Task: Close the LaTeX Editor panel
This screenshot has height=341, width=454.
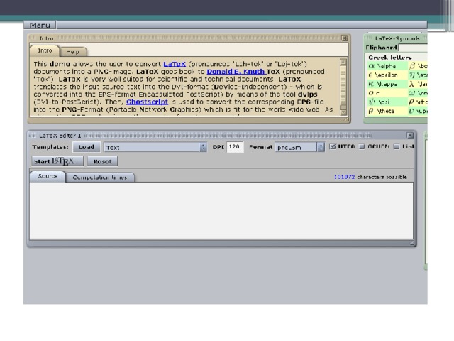Action: (410, 135)
